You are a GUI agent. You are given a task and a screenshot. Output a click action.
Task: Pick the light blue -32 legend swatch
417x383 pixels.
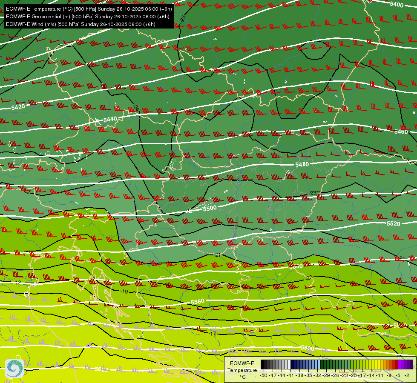(319, 365)
